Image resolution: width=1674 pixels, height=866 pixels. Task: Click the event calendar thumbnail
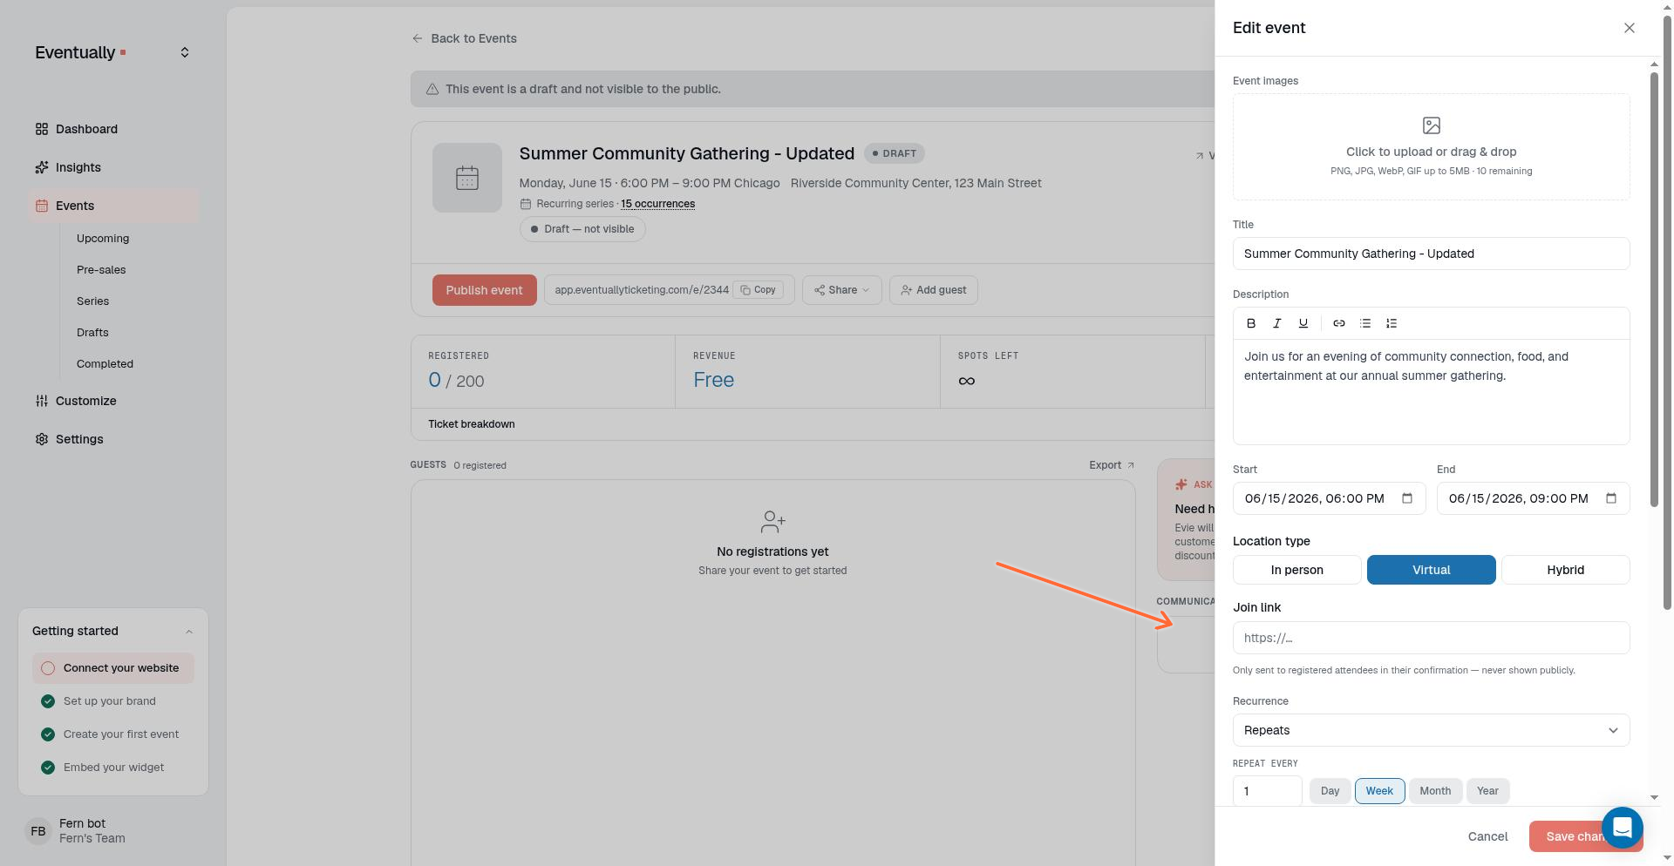467,178
